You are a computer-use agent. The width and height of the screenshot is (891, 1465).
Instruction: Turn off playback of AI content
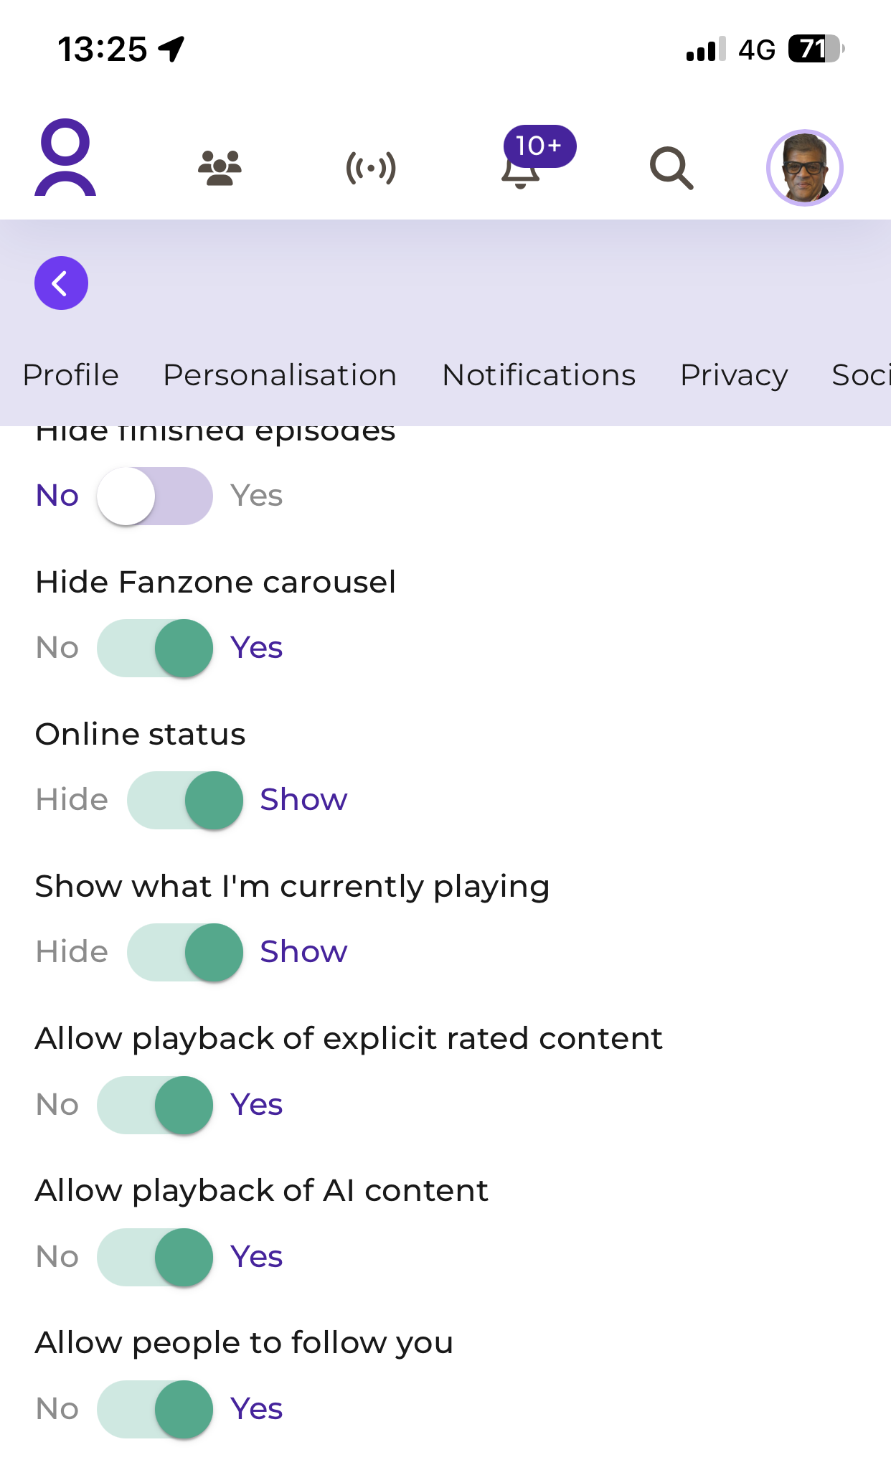[154, 1256]
